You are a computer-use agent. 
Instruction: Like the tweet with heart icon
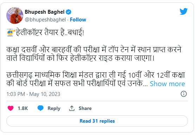11,108
